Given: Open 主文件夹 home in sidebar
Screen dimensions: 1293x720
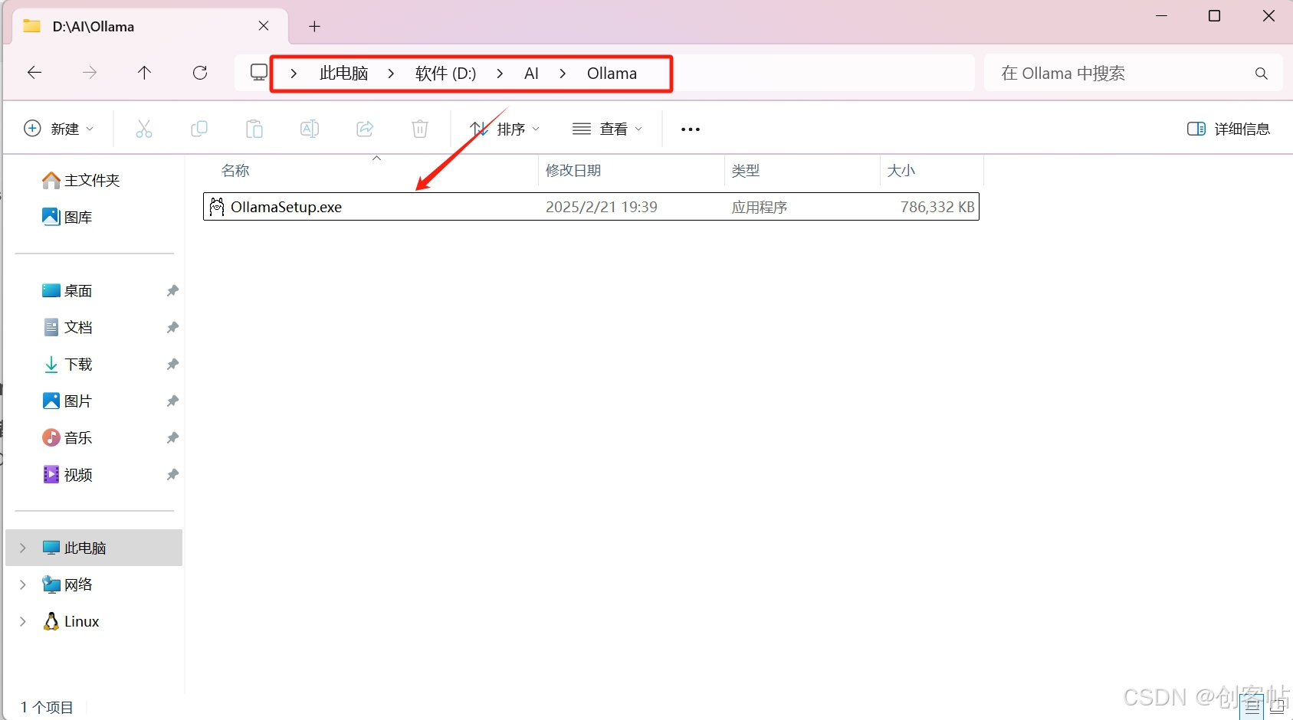Looking at the screenshot, I should tap(80, 180).
